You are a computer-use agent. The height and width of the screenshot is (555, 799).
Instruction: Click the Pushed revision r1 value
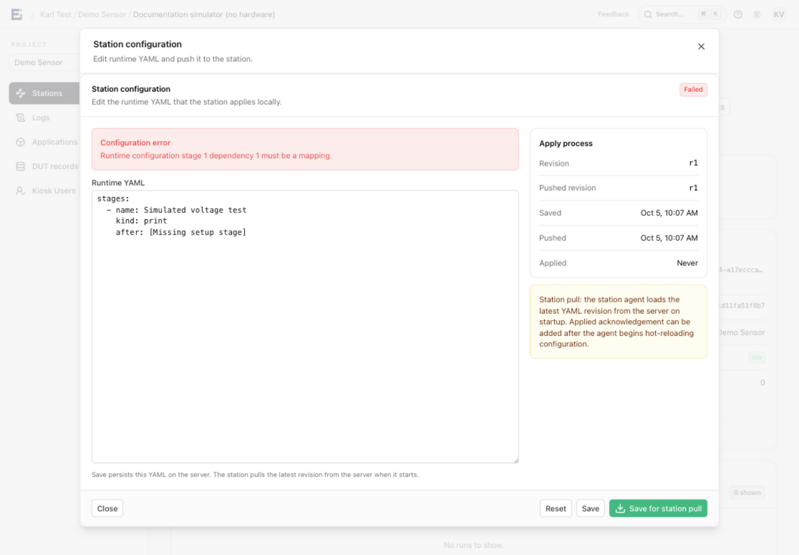[x=694, y=188]
